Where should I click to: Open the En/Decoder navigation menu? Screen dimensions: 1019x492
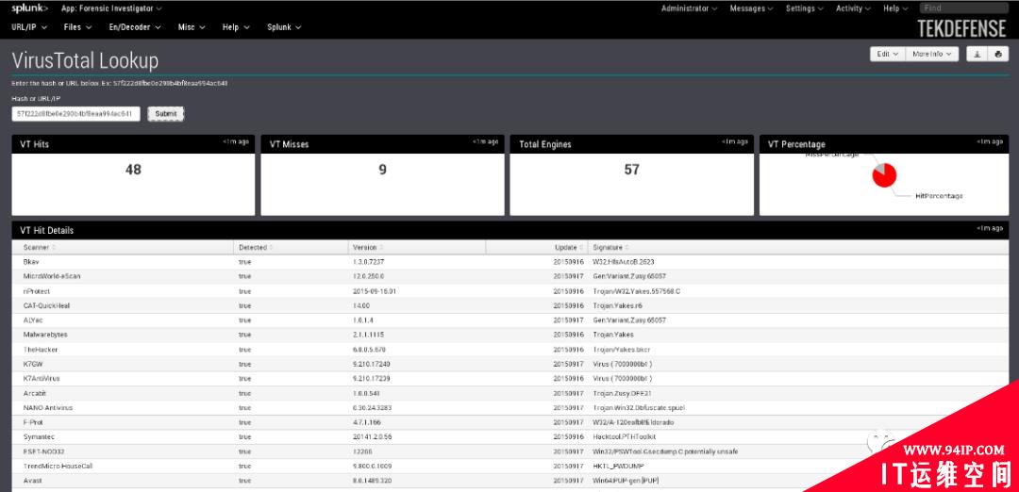pos(135,27)
